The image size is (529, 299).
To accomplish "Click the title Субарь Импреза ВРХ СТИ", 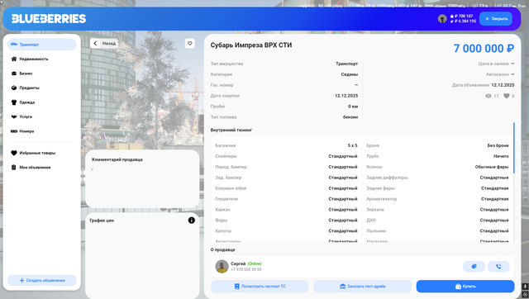I will (x=251, y=45).
